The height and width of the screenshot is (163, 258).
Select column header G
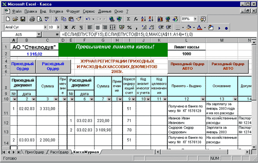[x=103, y=40]
